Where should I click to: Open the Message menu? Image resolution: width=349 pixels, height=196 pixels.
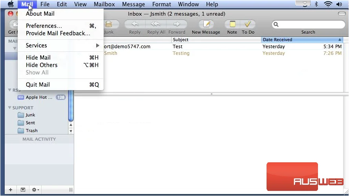pos(133,4)
